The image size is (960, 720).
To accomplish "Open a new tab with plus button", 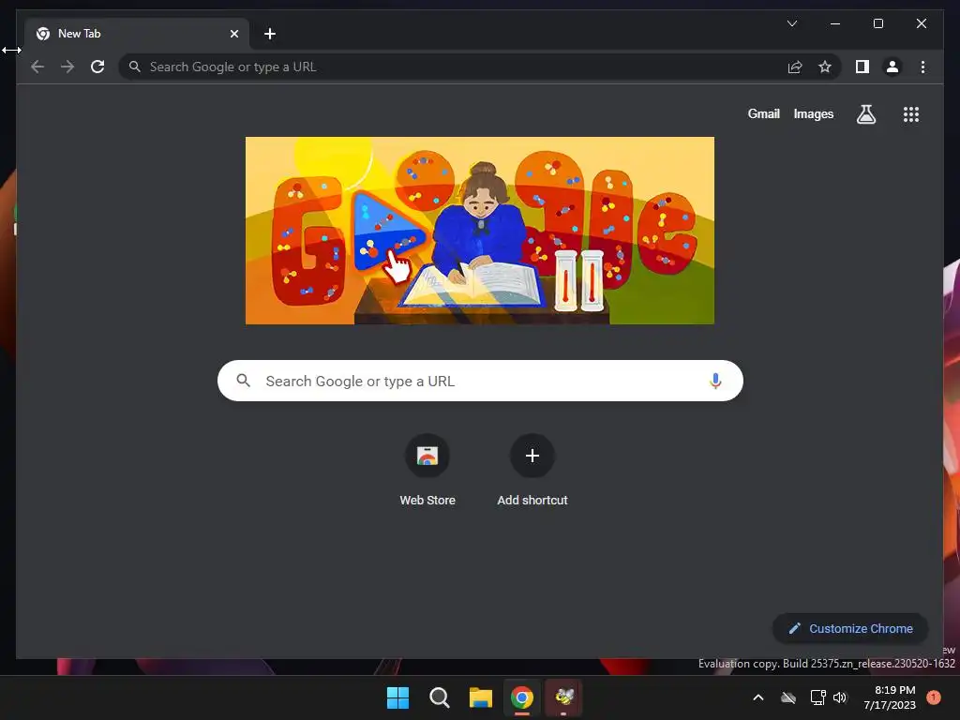I will click(x=269, y=34).
